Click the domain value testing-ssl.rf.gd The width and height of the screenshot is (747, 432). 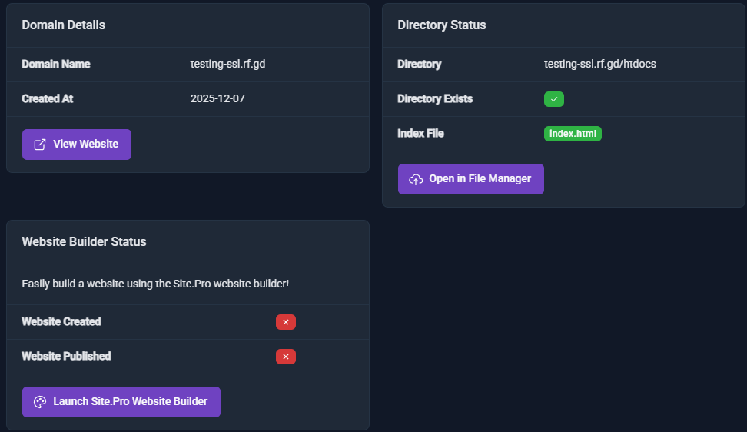point(227,65)
